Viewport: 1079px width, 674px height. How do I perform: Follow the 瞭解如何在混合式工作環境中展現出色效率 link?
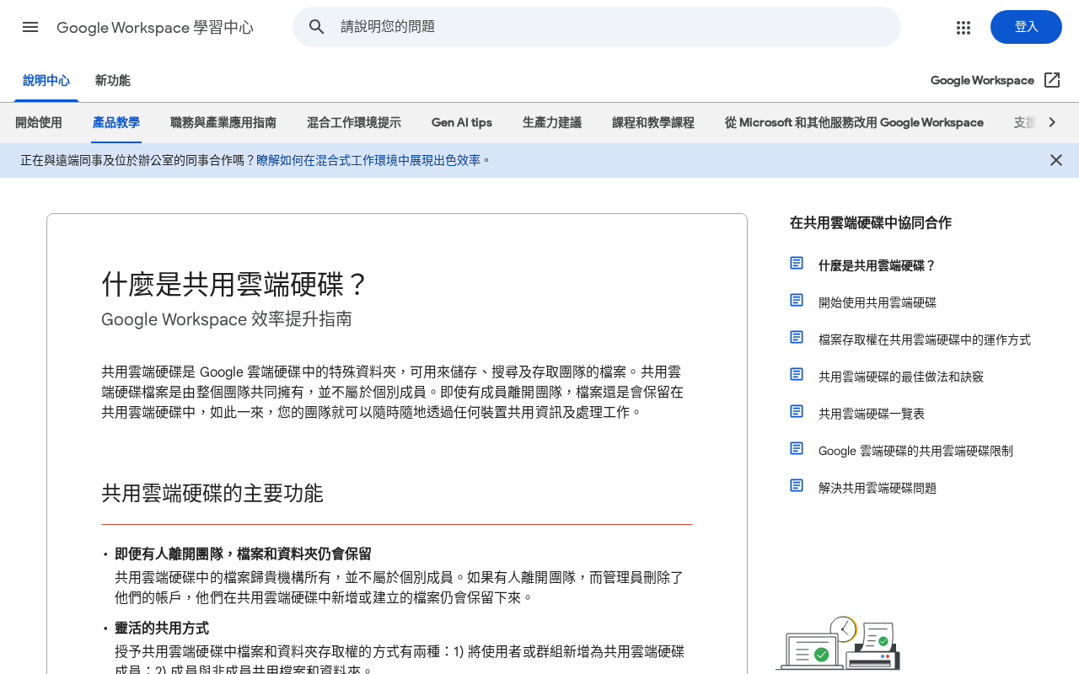coord(368,160)
